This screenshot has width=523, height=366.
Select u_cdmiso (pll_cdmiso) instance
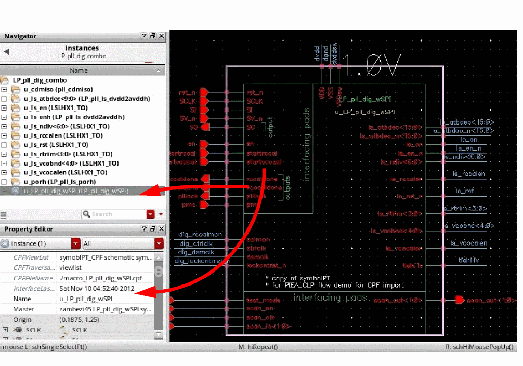[58, 89]
